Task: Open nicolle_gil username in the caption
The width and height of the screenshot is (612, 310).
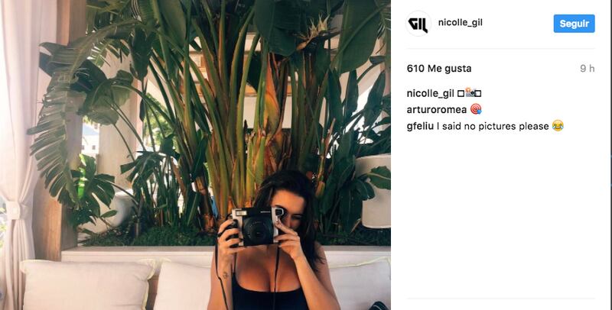Action: [x=430, y=93]
